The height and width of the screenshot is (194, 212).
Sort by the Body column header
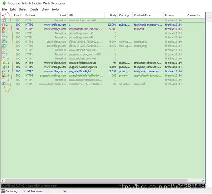pyautogui.click(x=111, y=15)
